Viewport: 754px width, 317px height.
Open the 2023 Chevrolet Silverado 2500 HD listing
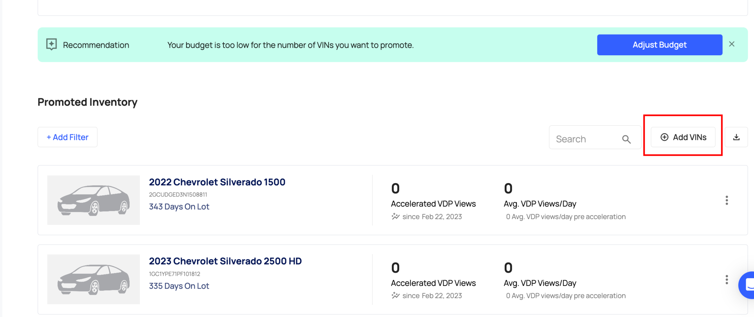pyautogui.click(x=225, y=261)
